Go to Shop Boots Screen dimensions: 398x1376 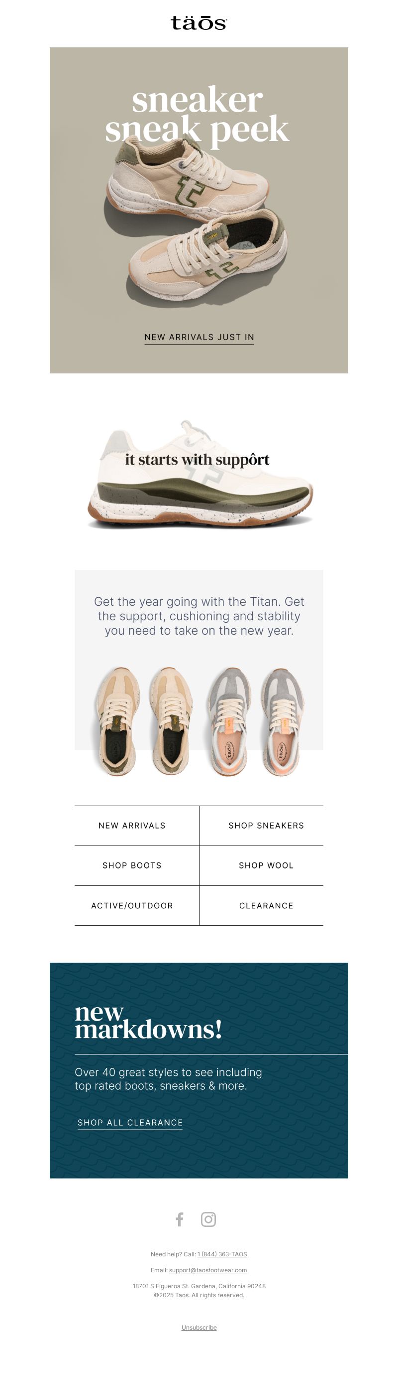point(132,865)
